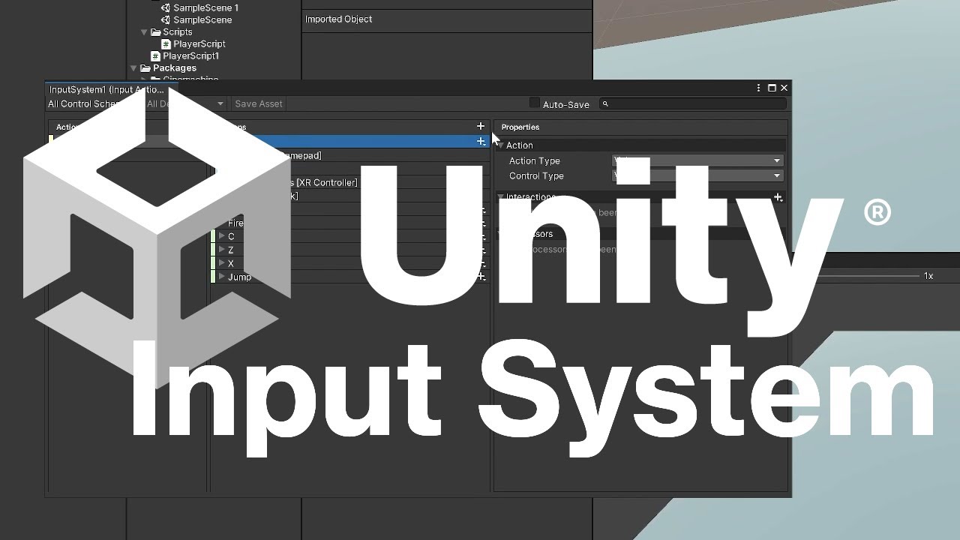Click the Action Type label

535,160
